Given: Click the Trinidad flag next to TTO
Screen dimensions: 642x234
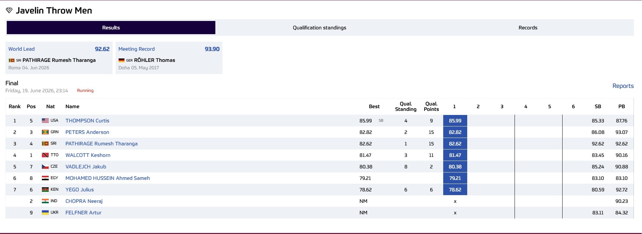Looking at the screenshot, I should 45,155.
